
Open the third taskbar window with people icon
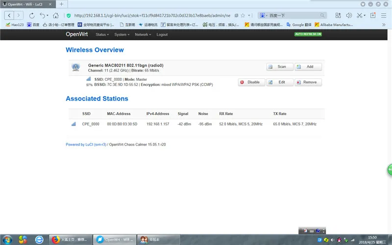[159, 240]
